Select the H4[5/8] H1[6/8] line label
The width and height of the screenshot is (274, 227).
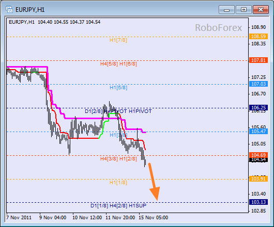pyautogui.click(x=118, y=64)
